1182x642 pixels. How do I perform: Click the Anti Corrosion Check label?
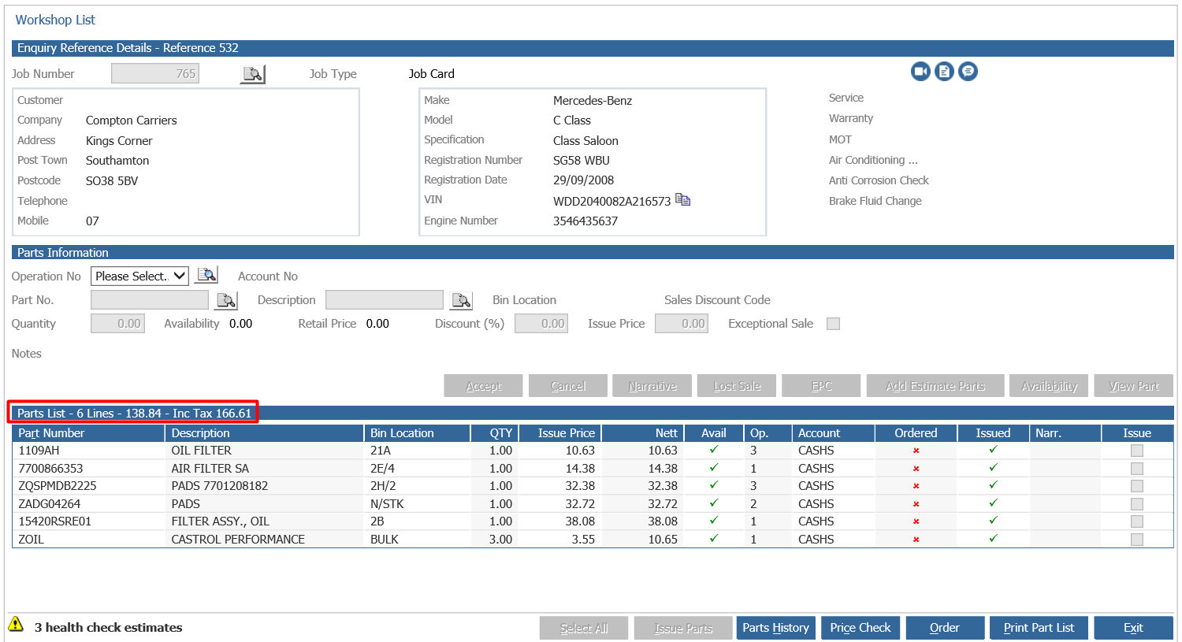pyautogui.click(x=879, y=180)
